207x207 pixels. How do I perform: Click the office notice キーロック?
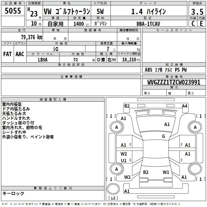pyautogui.click(x=13, y=193)
